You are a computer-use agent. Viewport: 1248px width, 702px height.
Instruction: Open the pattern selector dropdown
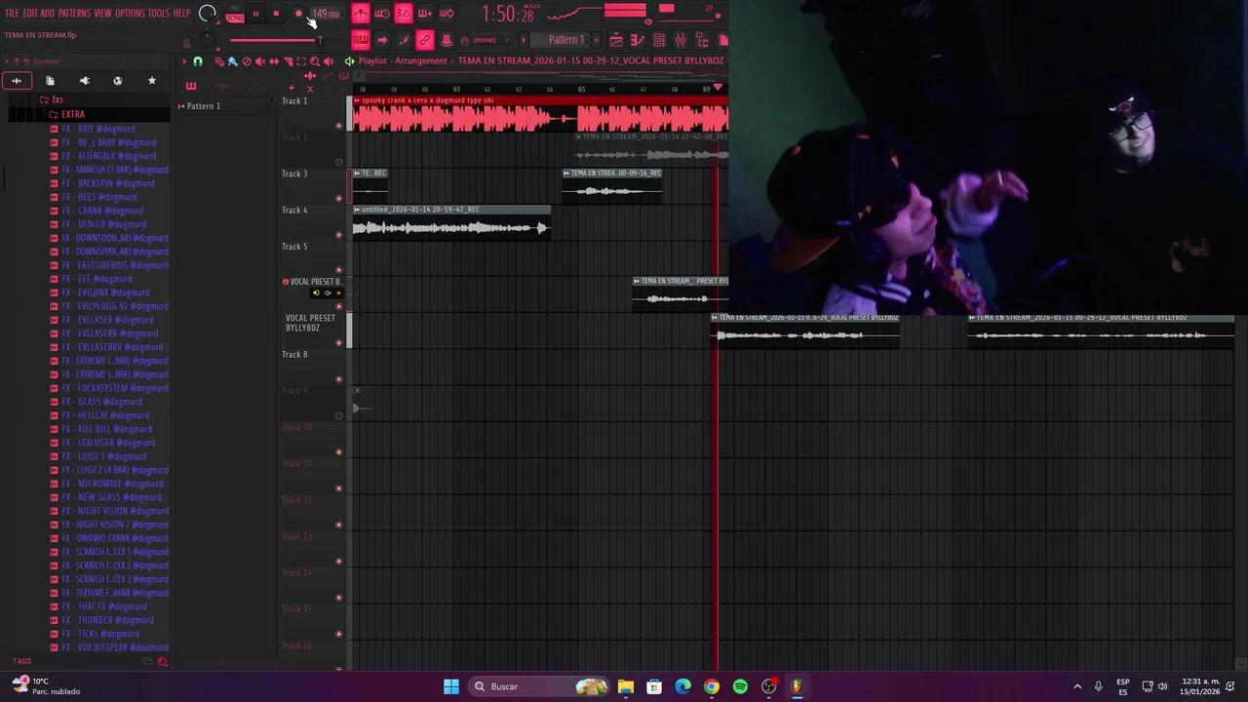pyautogui.click(x=567, y=40)
